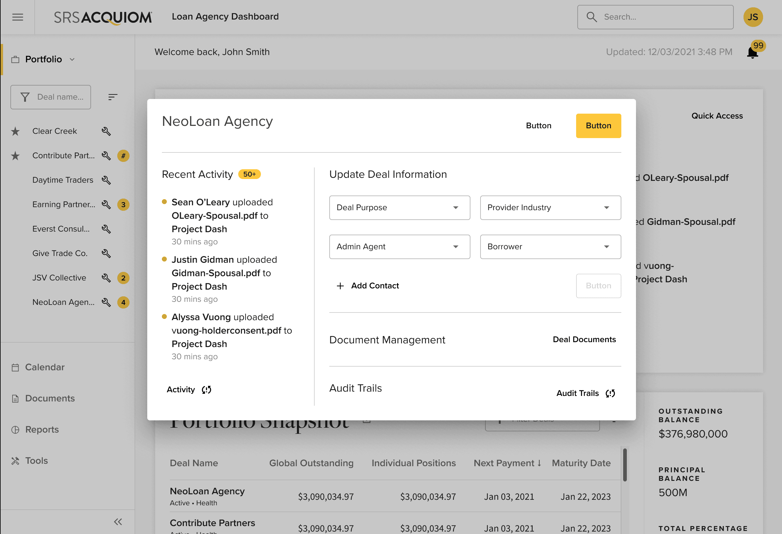
Task: Click the 3 badge on Earning Partner...
Action: point(123,205)
